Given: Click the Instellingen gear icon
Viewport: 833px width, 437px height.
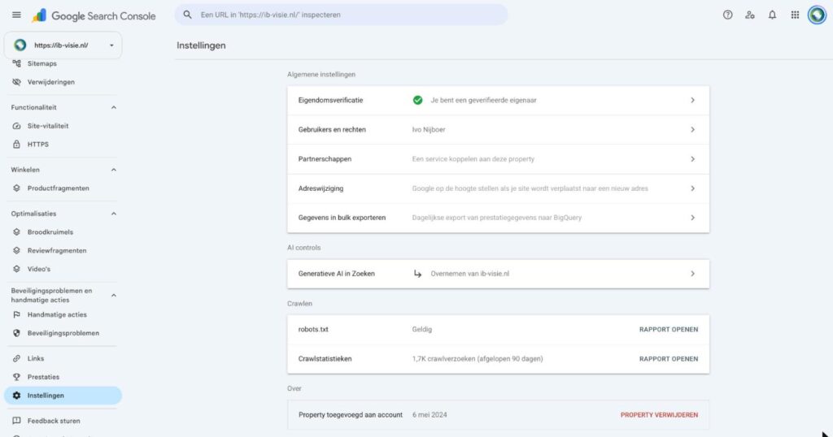Looking at the screenshot, I should tap(16, 396).
